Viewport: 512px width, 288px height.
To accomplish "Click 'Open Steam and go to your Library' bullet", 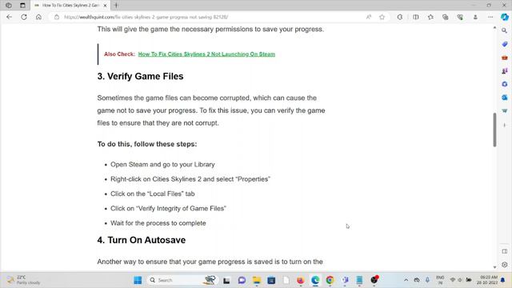I will click(x=162, y=165).
